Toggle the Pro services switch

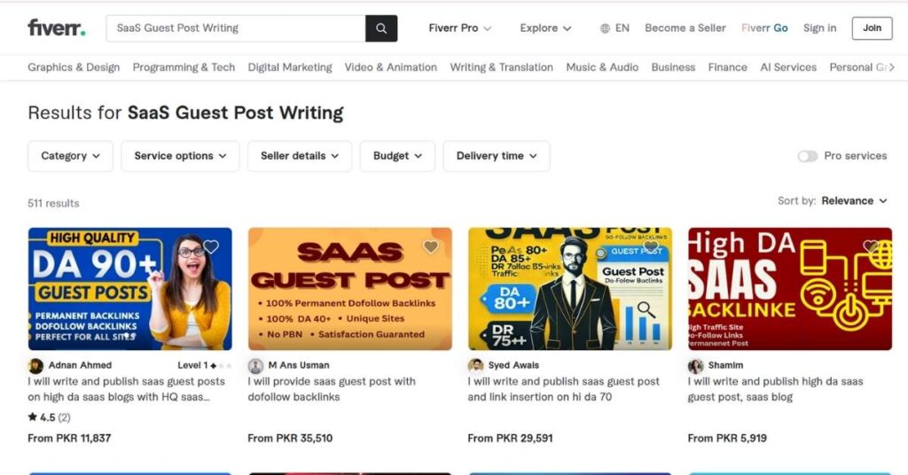pyautogui.click(x=807, y=156)
